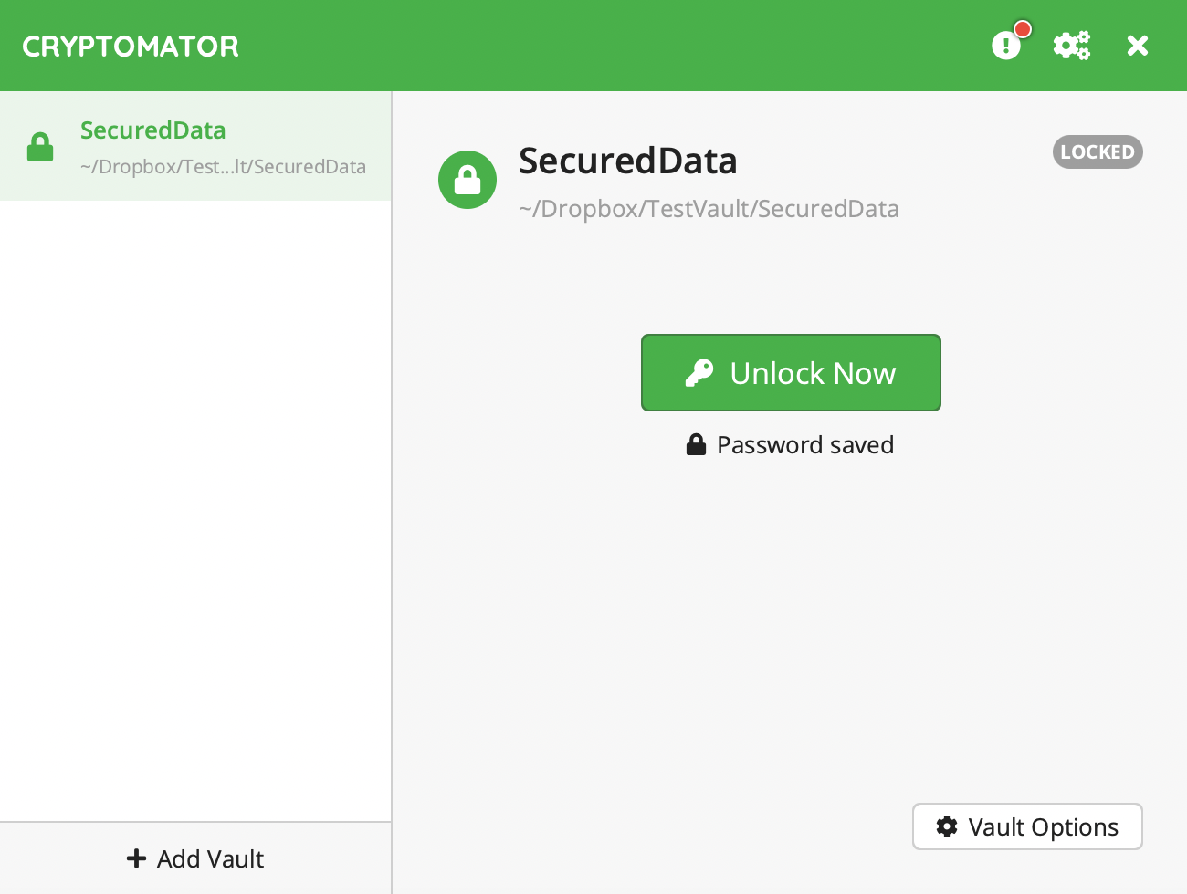Close the Cryptomator window with the X
This screenshot has height=894, width=1187.
point(1138,45)
